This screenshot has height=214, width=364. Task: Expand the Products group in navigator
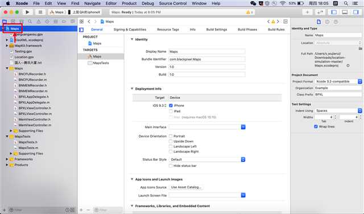(7, 165)
